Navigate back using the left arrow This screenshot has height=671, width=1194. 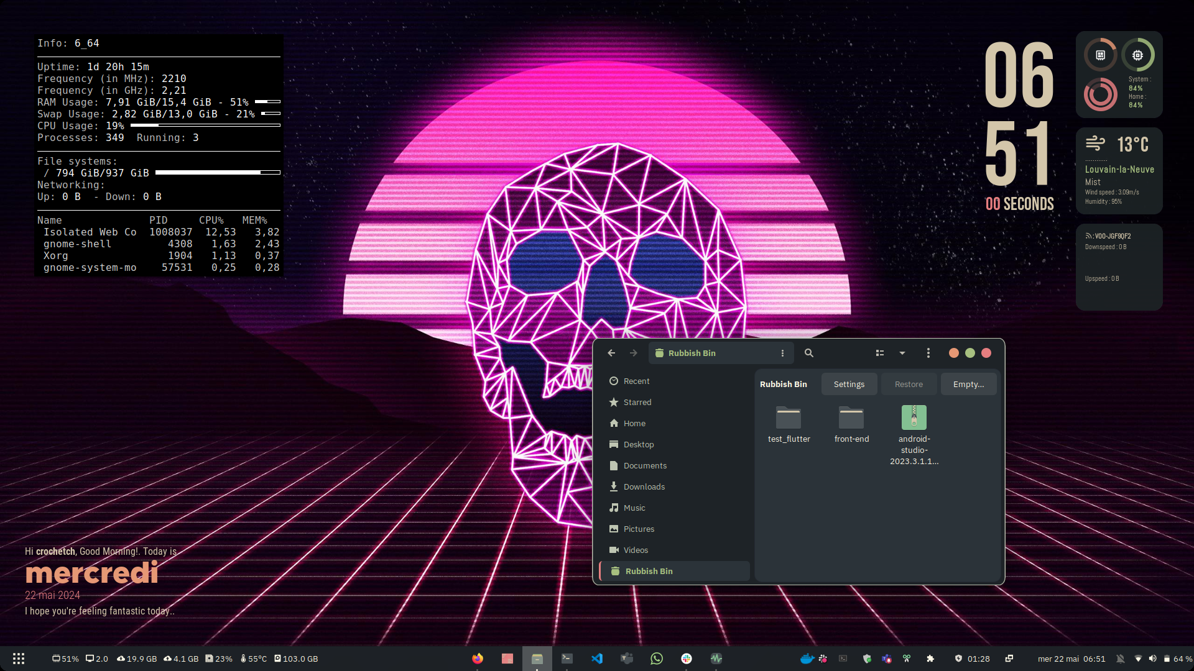click(611, 352)
